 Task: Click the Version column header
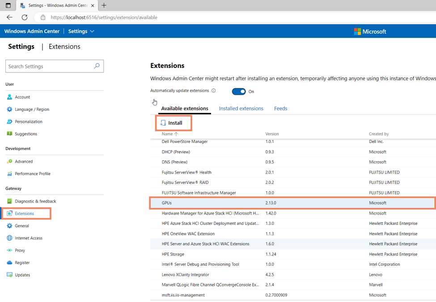point(272,134)
